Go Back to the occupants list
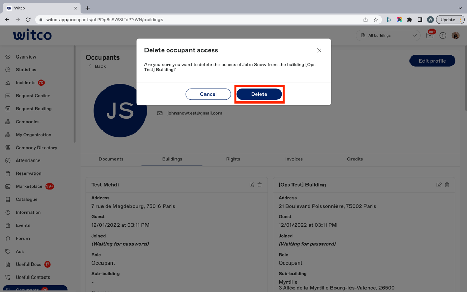Viewport: 468px width, 292px height. coord(97,66)
